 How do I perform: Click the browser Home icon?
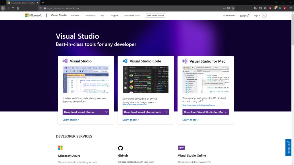[x=18, y=8]
